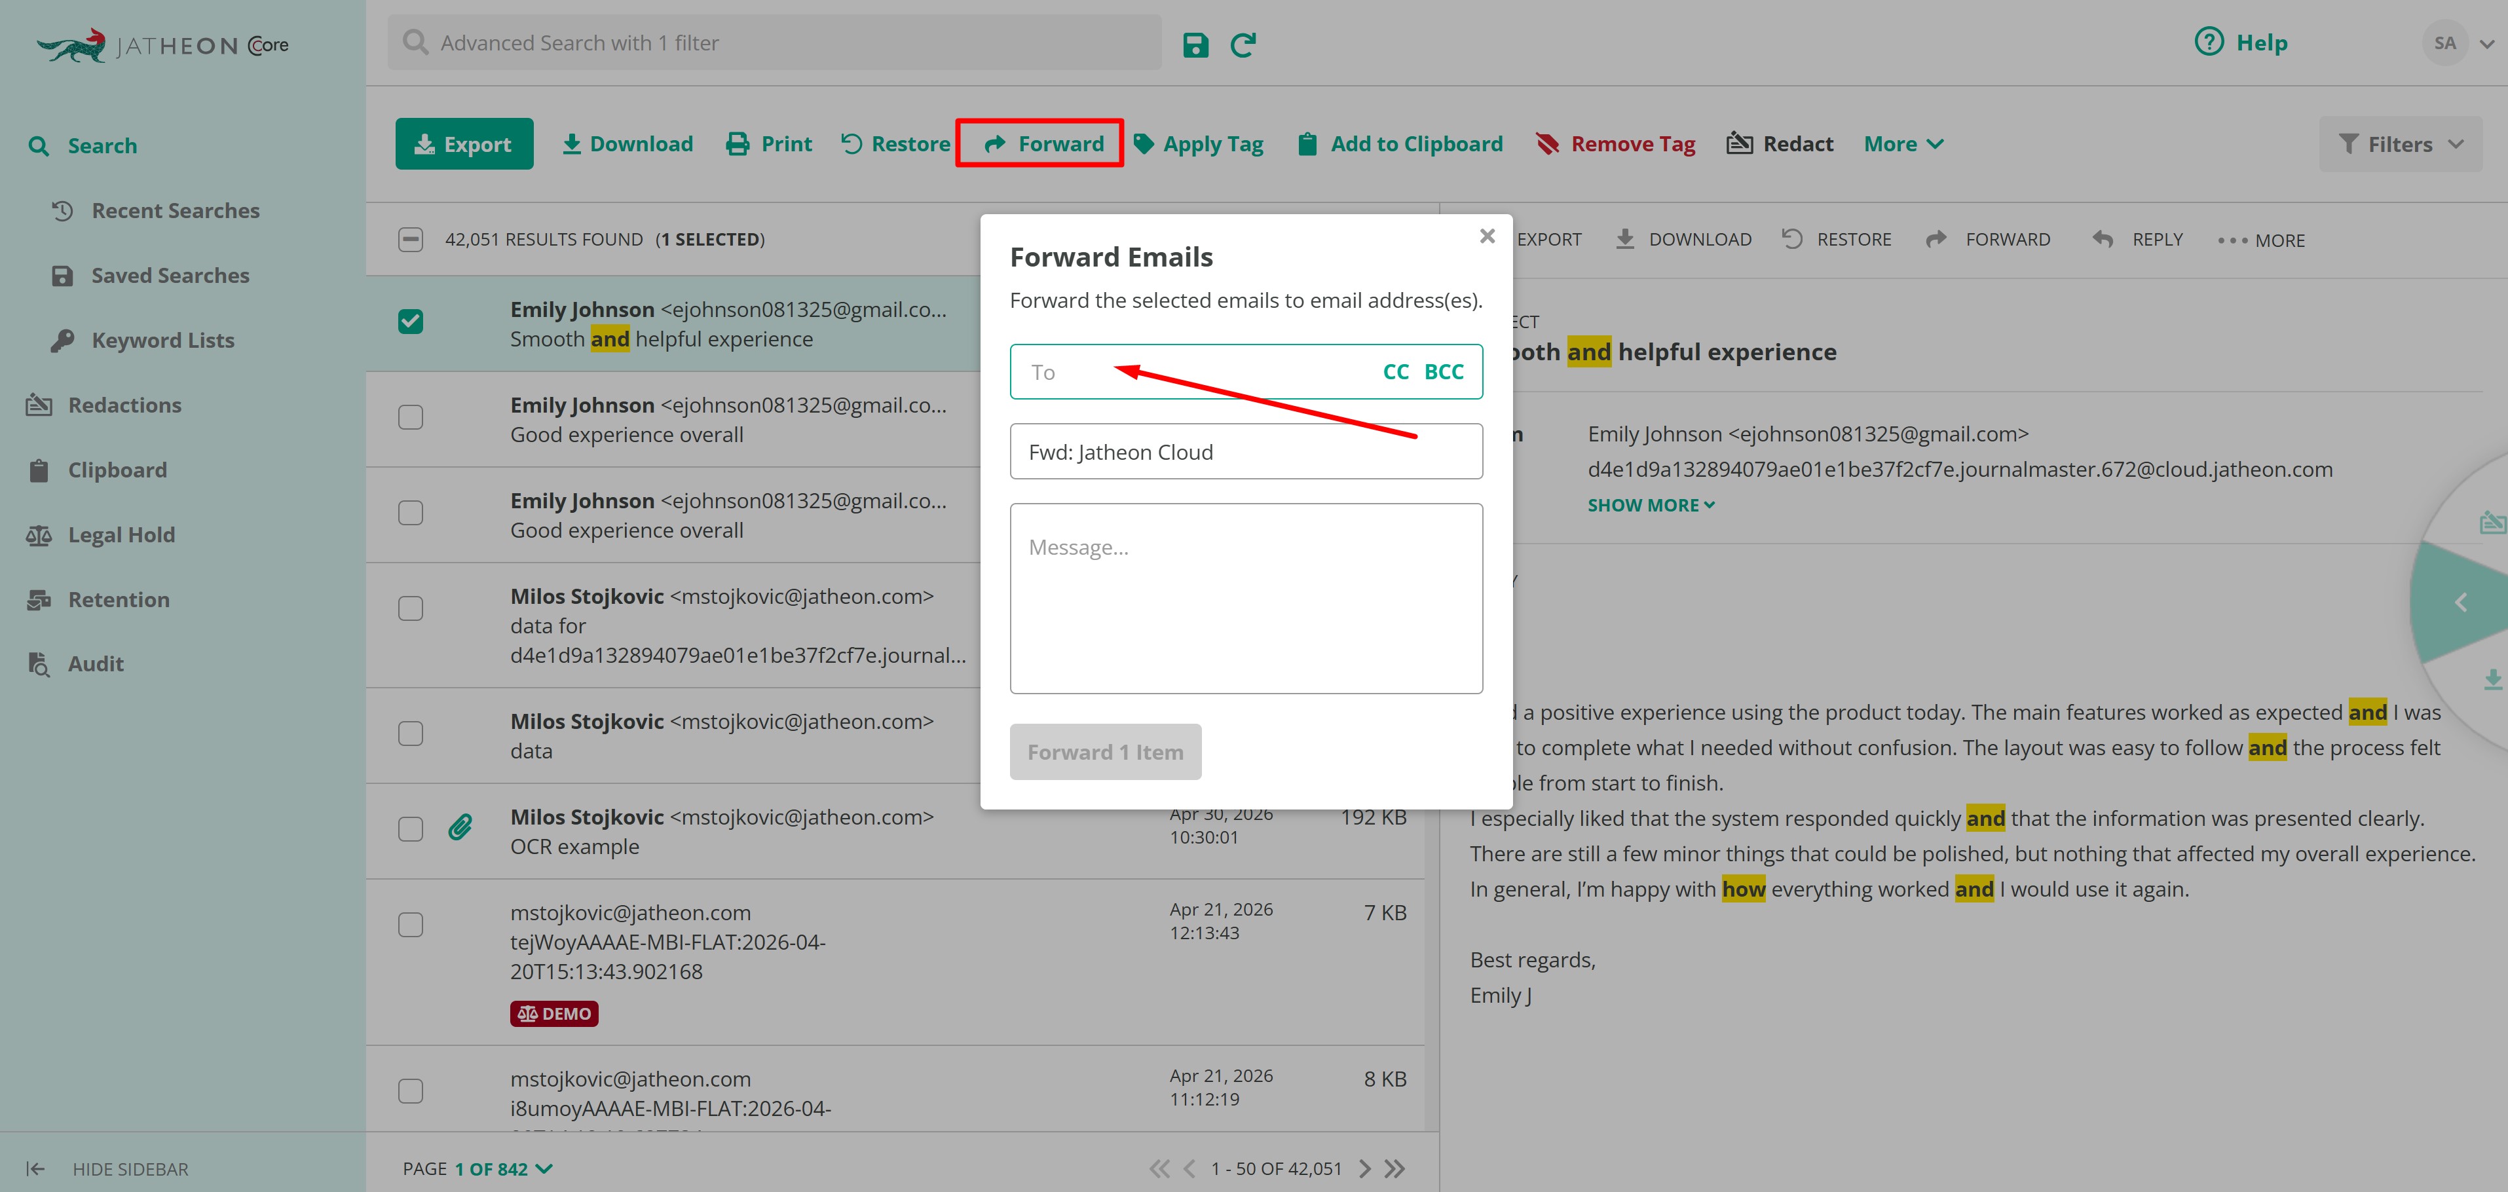Image resolution: width=2508 pixels, height=1192 pixels.
Task: Click the Restore toolbar button
Action: click(895, 144)
